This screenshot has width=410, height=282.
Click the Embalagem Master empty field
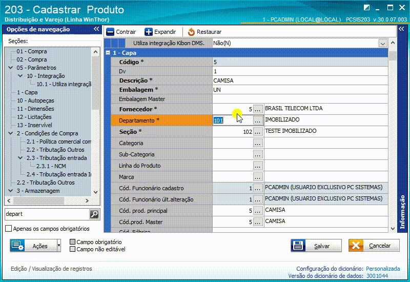[300, 99]
